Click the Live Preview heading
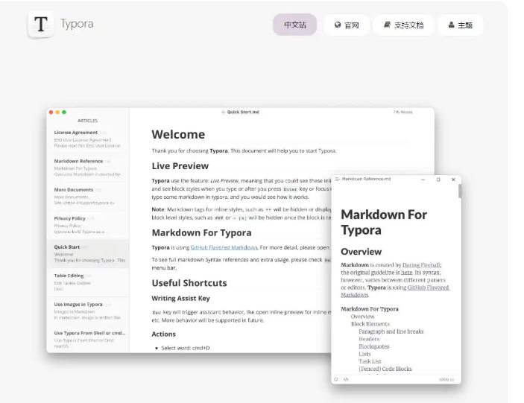The image size is (524, 403). pyautogui.click(x=180, y=166)
